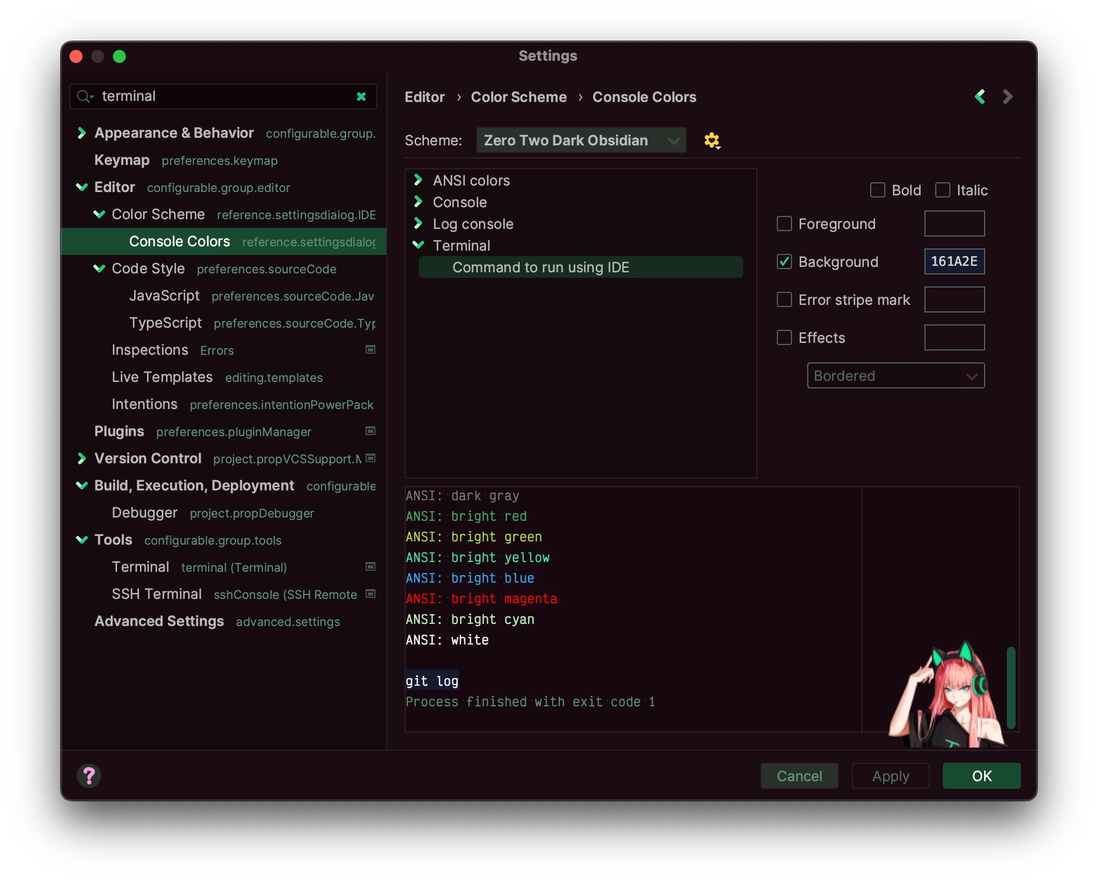Uncheck the Background checkbox
The width and height of the screenshot is (1098, 881).
(784, 261)
